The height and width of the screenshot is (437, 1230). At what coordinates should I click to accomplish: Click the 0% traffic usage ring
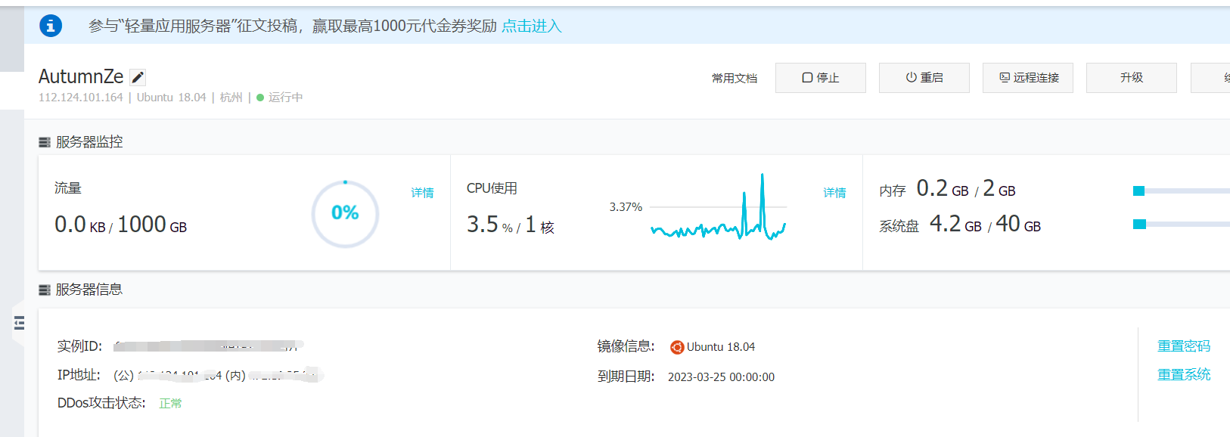click(x=345, y=213)
